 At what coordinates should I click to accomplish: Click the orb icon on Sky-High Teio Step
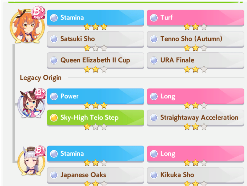click(54, 118)
